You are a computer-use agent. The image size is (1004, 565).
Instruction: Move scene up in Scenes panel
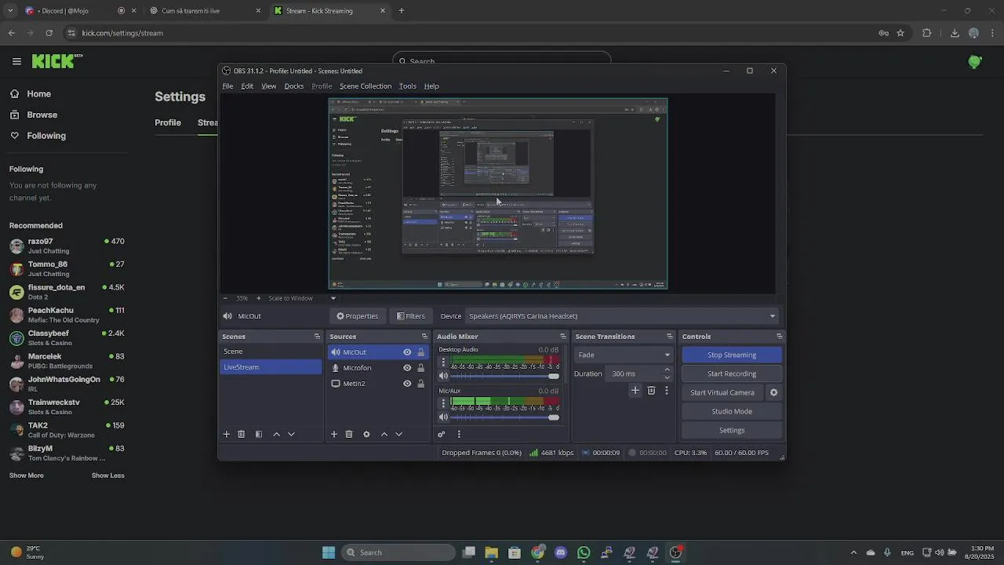[276, 434]
